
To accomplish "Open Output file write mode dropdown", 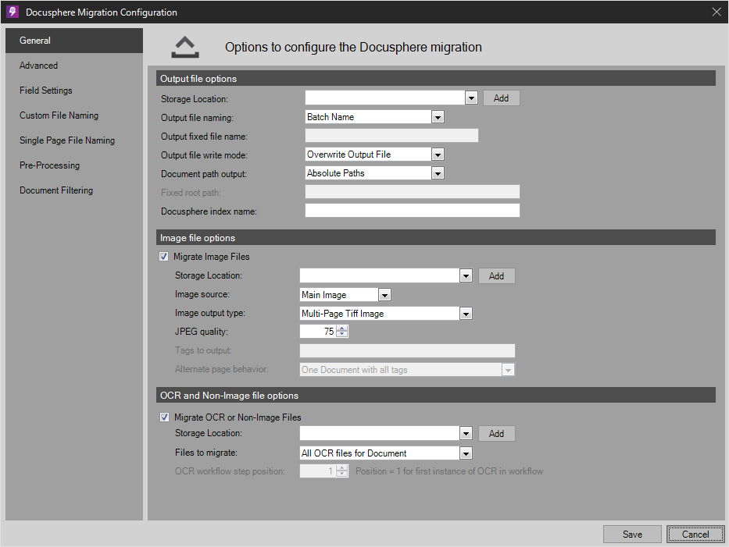I will (x=438, y=155).
